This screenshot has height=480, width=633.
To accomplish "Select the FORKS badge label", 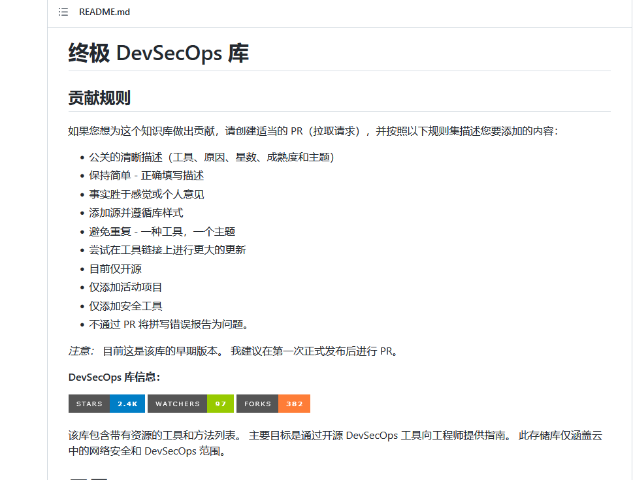I will click(256, 404).
